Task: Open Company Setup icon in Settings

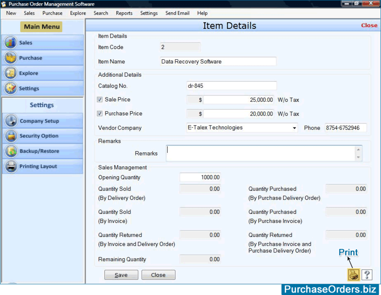Action: pos(11,121)
